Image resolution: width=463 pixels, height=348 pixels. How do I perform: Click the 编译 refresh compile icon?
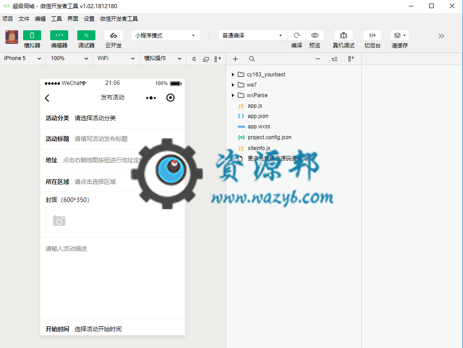(x=297, y=35)
